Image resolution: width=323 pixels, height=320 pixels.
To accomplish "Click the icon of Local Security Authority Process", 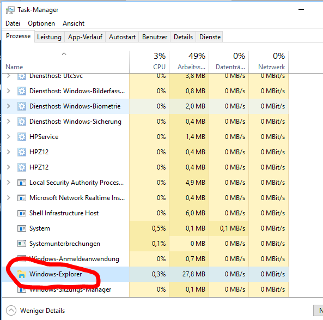I will coord(22,183).
